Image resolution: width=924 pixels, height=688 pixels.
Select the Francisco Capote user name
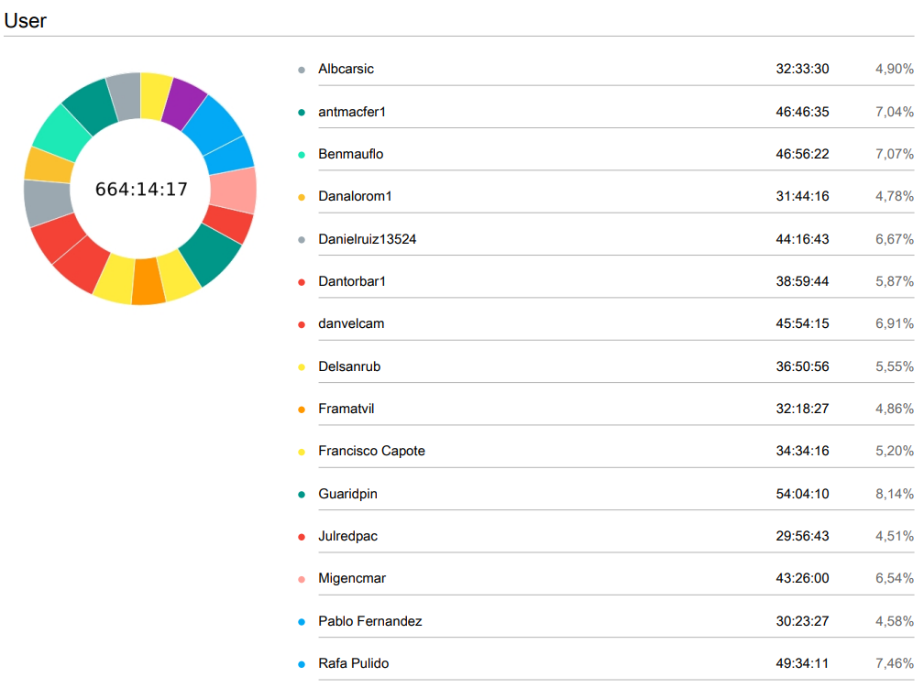pos(371,451)
